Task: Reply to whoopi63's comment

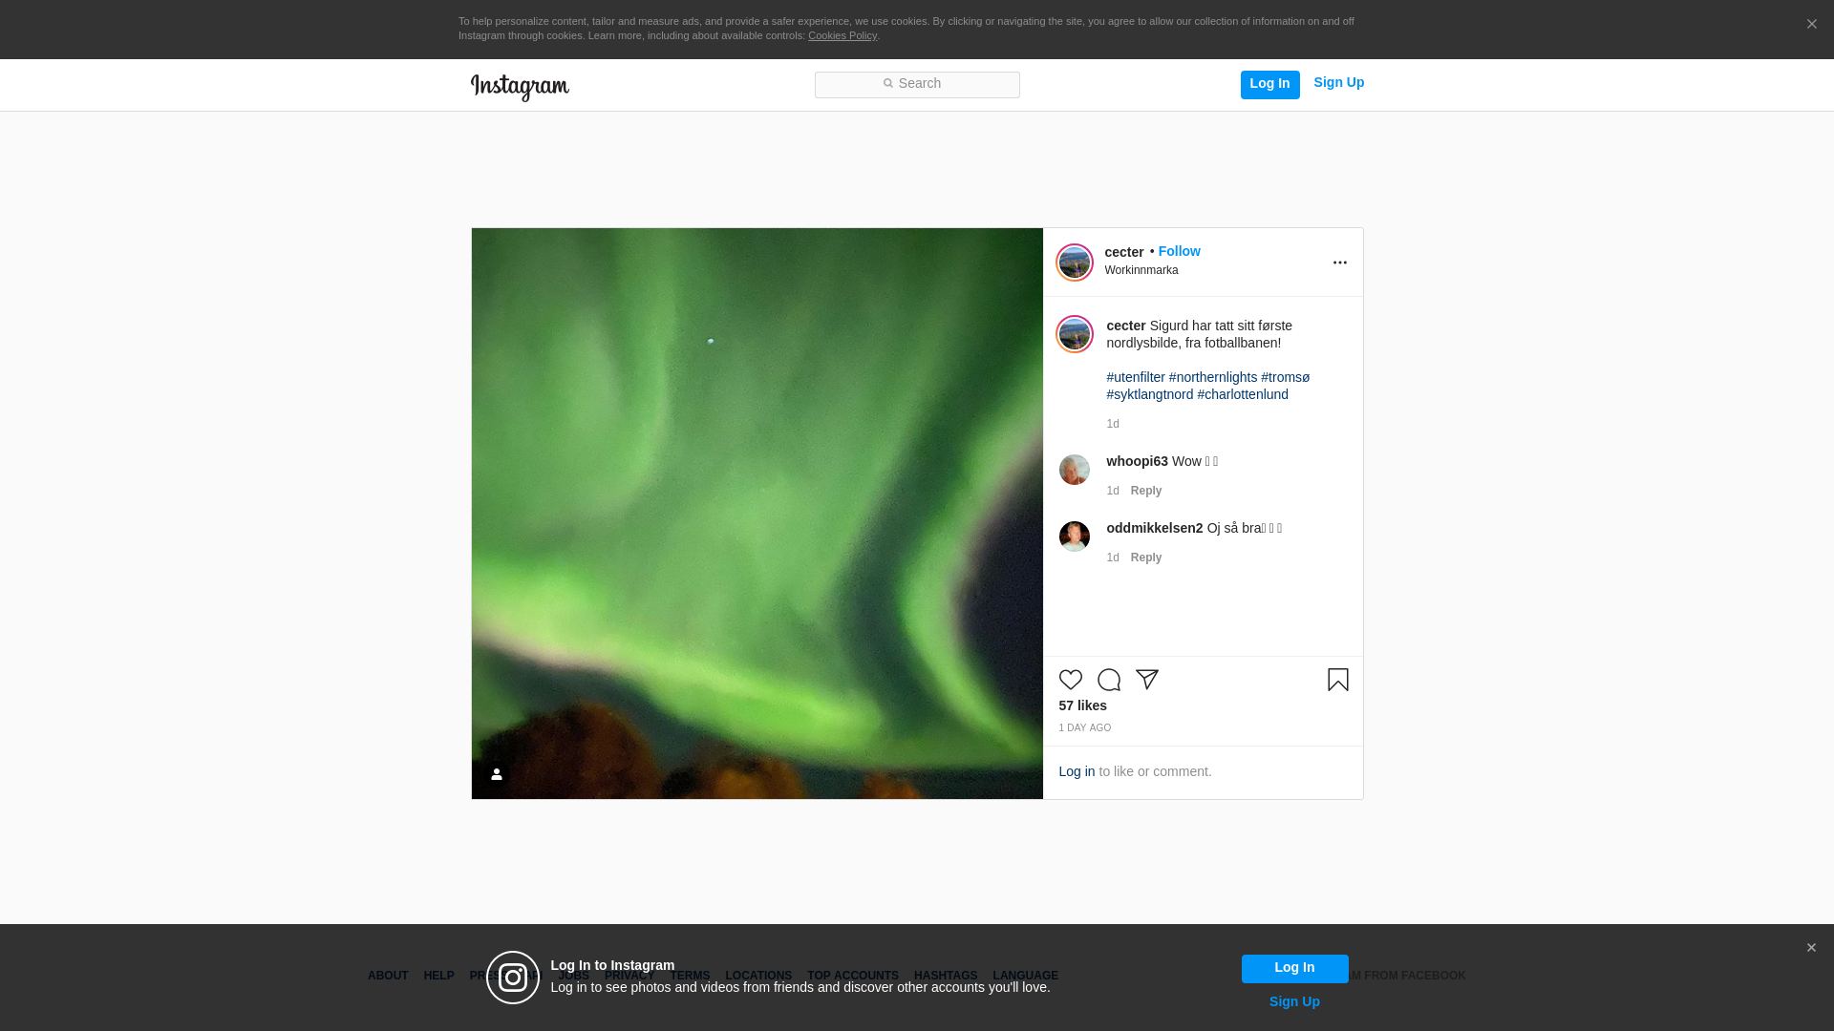Action: pos(1145,491)
